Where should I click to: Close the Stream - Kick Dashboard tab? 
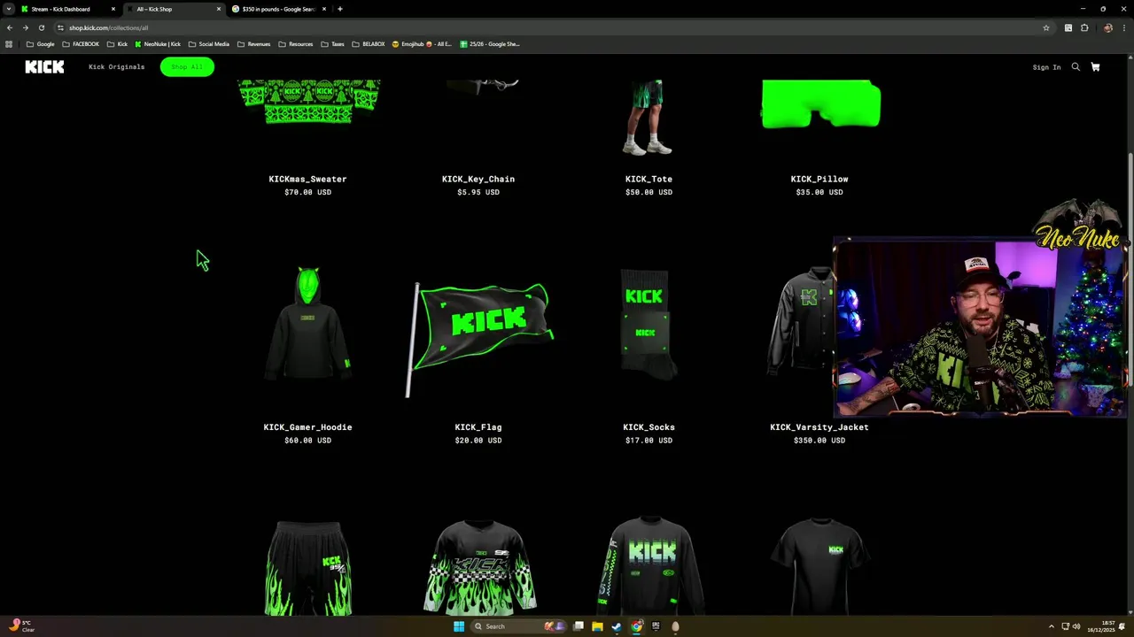113,9
